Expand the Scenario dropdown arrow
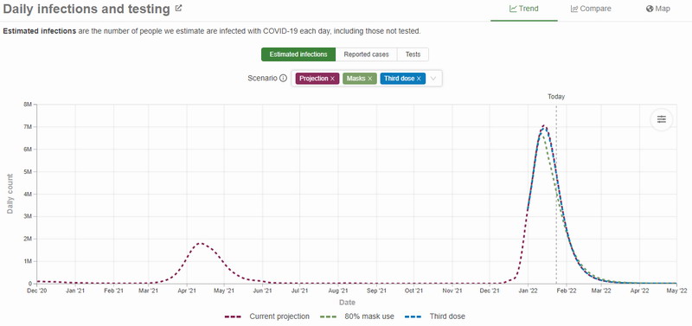 [433, 79]
